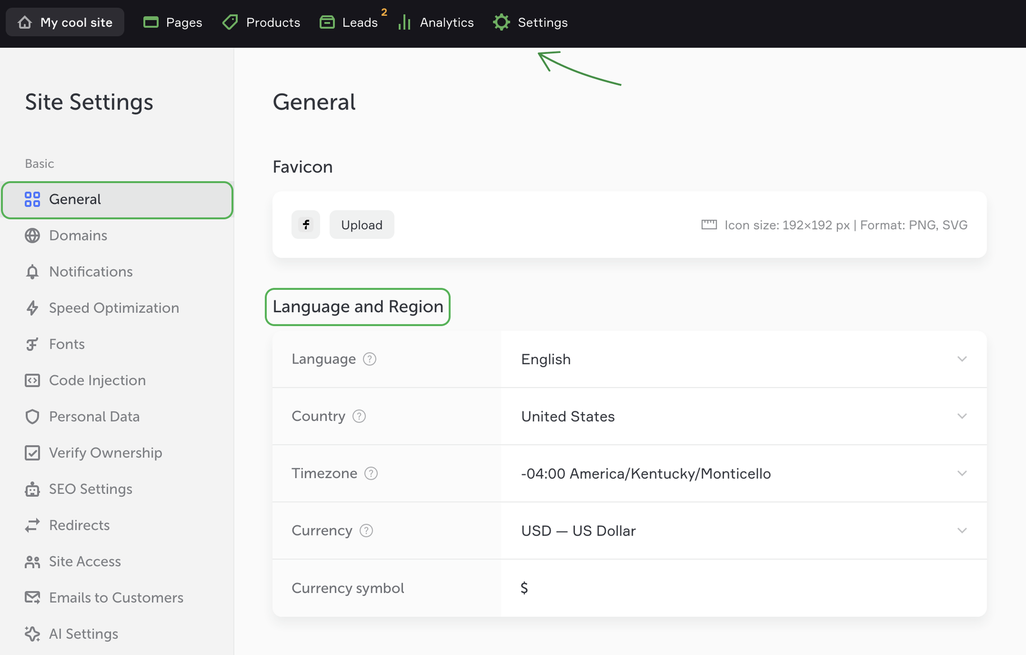Click the Products tag icon
The width and height of the screenshot is (1026, 655).
click(230, 22)
